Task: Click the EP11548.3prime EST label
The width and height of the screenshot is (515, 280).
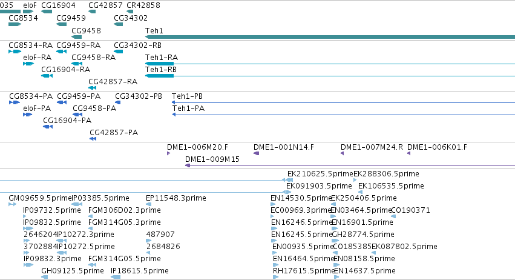Action: pos(175,198)
